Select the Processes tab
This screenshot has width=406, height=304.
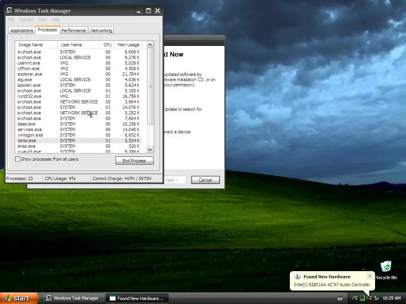click(x=48, y=30)
